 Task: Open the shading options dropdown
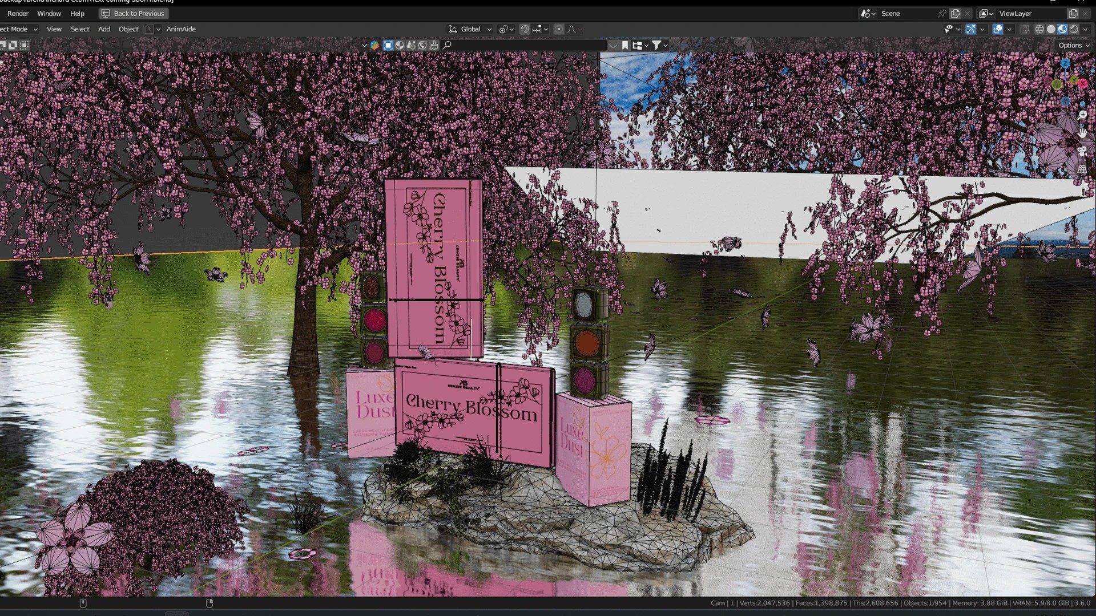pyautogui.click(x=1085, y=29)
